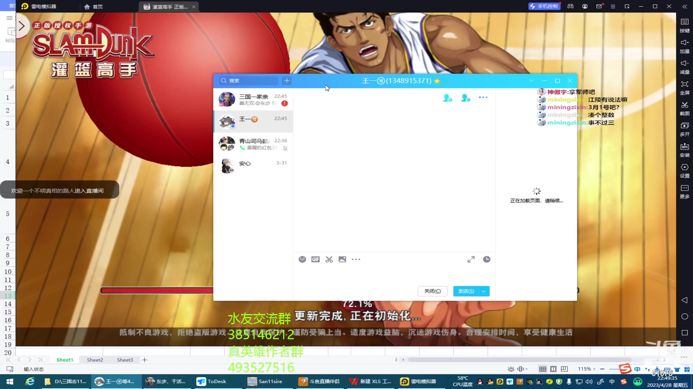
Task: Click the Android recent apps square
Action: (x=684, y=332)
